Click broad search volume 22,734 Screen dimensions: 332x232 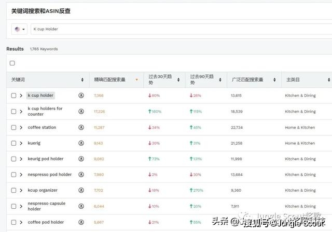click(x=237, y=128)
